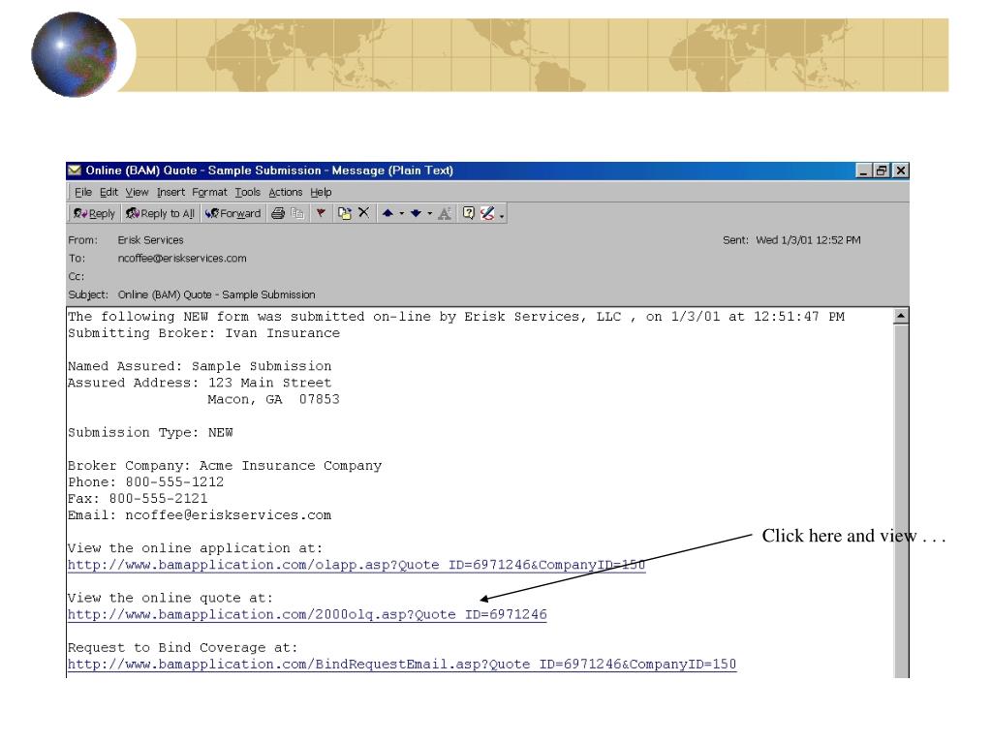Click the Named Assured: Sample Submission line

pyautogui.click(x=200, y=366)
